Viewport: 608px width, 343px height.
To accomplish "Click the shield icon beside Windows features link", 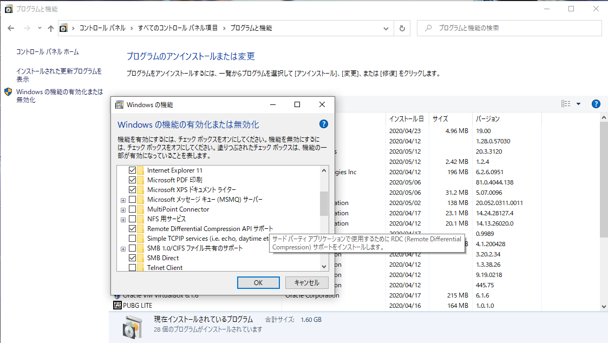I will 8,92.
